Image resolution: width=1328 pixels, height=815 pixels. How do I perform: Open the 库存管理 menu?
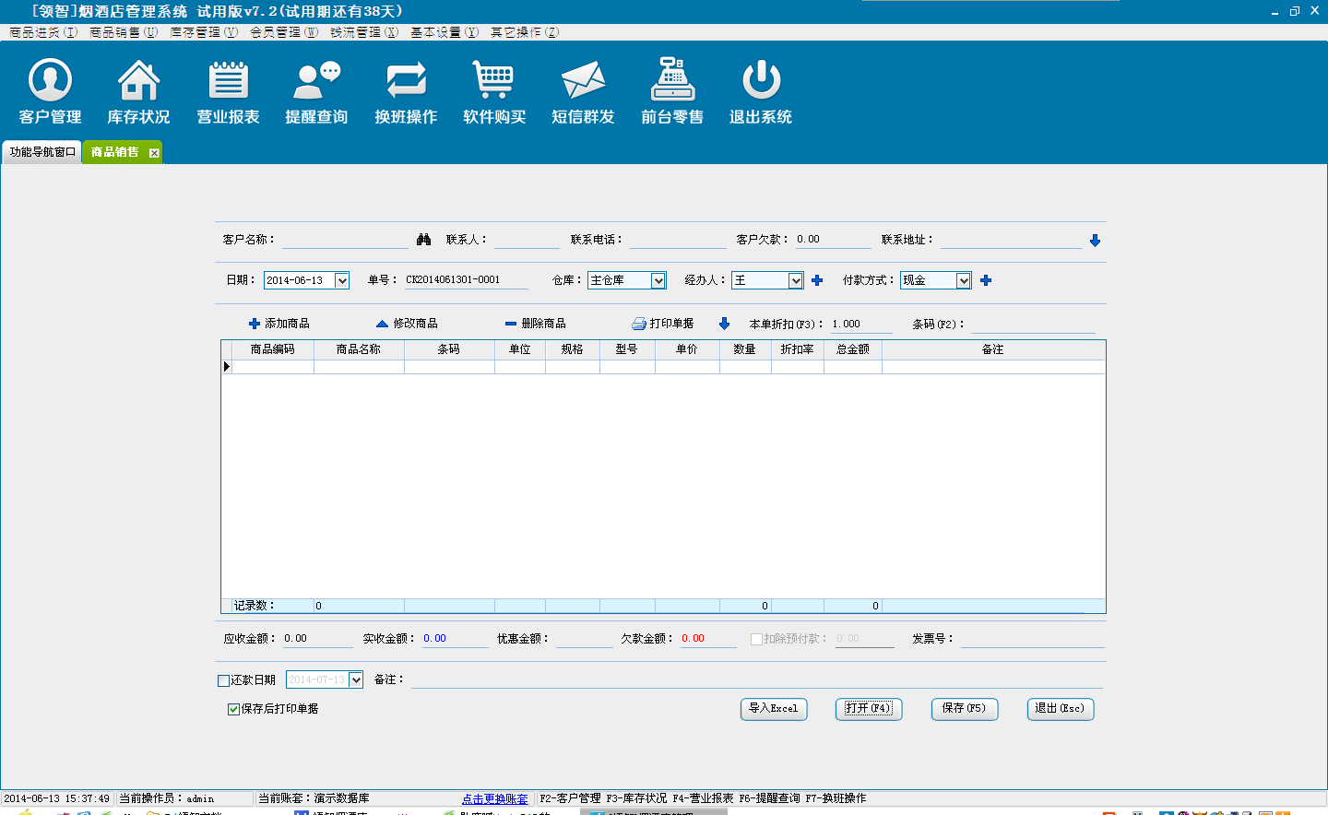pyautogui.click(x=203, y=32)
